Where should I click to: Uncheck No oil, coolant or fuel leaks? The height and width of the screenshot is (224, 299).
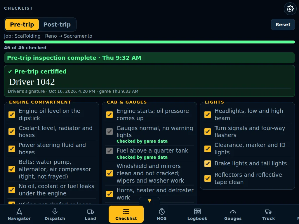tap(12, 190)
